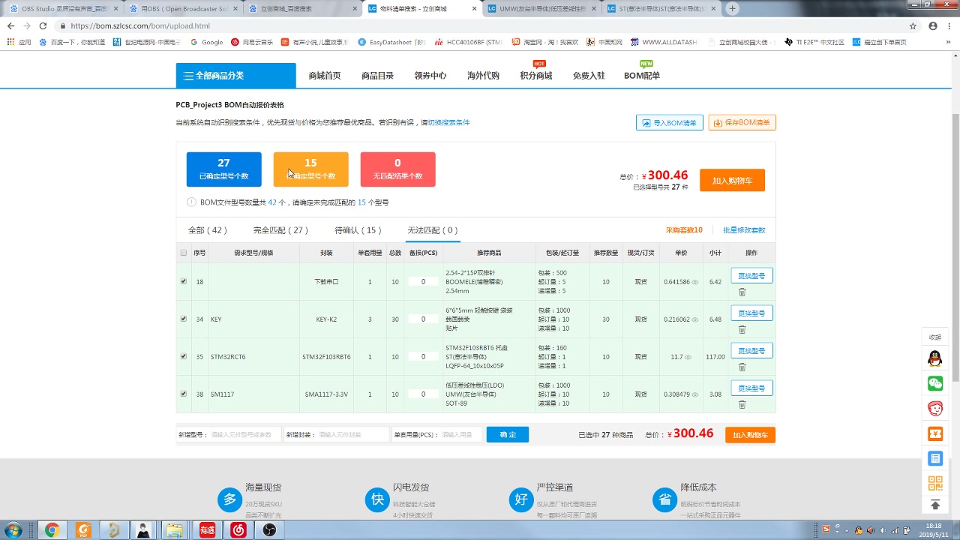The height and width of the screenshot is (540, 960).
Task: Open 海外代购 in the navigation
Action: point(483,76)
